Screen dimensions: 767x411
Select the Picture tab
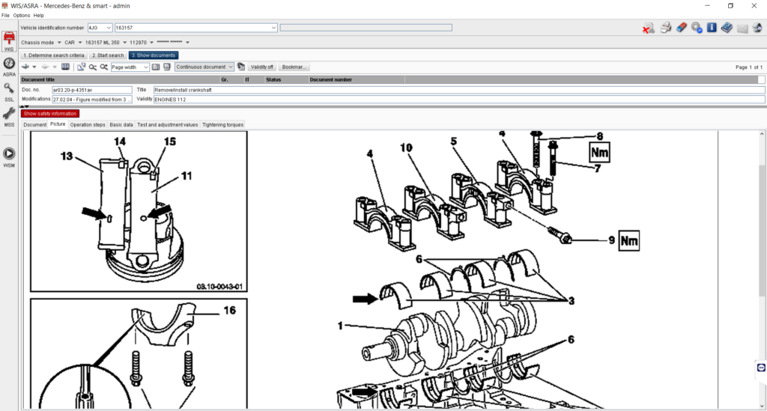(58, 124)
